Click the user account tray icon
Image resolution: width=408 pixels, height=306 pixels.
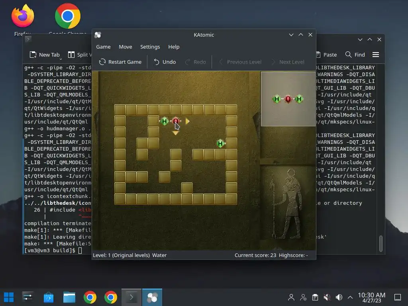pos(291,297)
